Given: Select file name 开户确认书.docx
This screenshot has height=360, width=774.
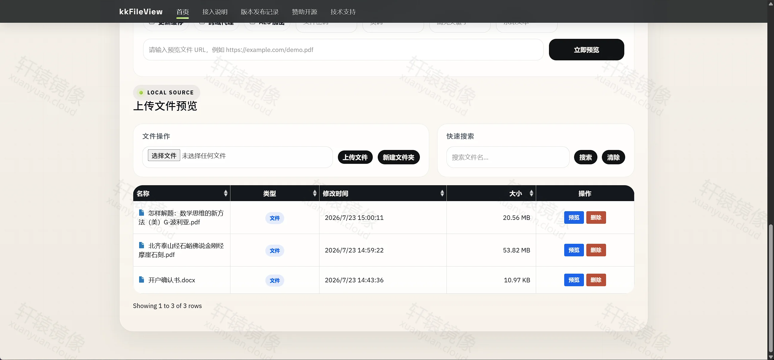Looking at the screenshot, I should 172,280.
